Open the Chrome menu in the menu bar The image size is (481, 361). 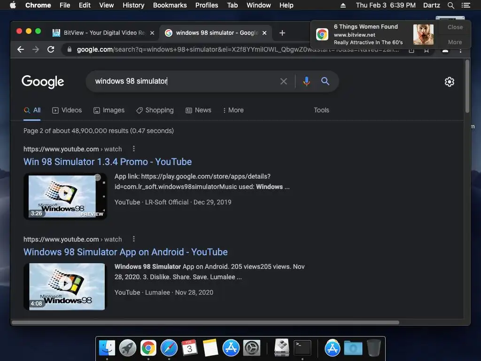tap(38, 5)
